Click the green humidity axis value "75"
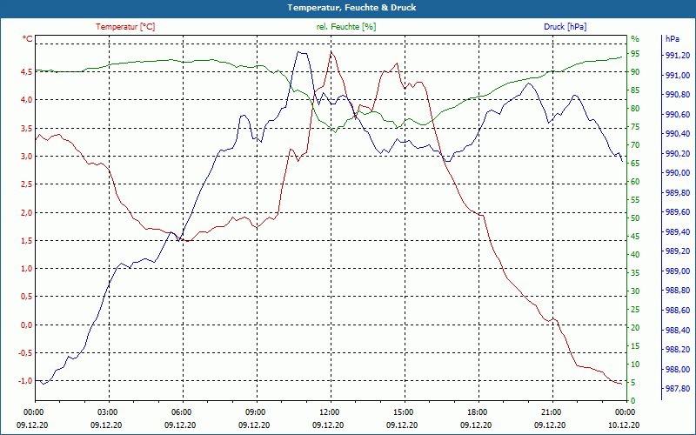The image size is (696, 435). coord(635,127)
